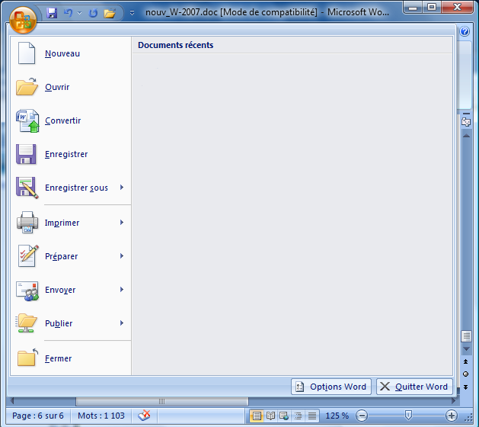Expand the Imprimer submenu arrow

pyautogui.click(x=122, y=223)
